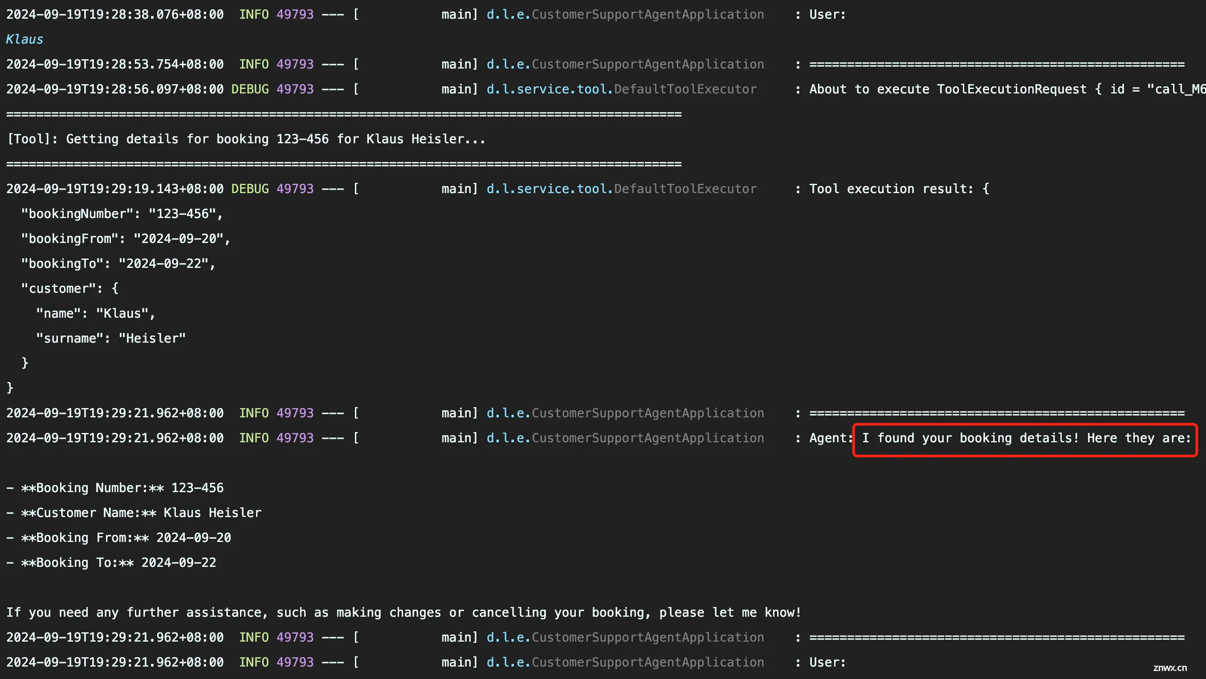The height and width of the screenshot is (679, 1206).
Task: Click the '"bookingTo": "2024-09-22",' line
Action: [118, 264]
